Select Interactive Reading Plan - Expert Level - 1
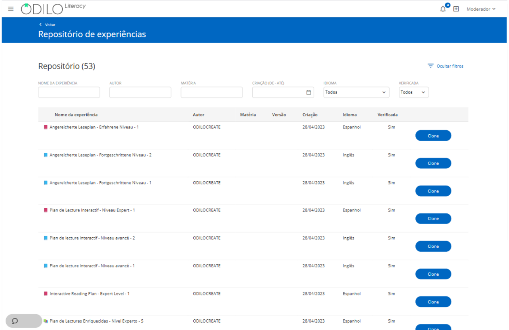 point(89,294)
